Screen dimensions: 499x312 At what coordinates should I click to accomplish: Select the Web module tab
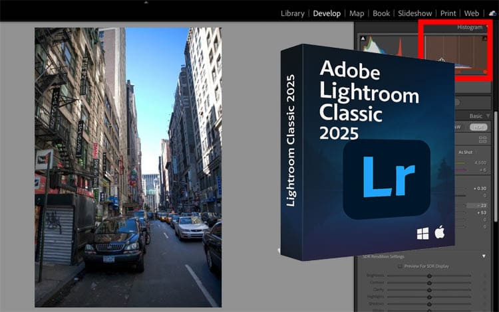click(x=471, y=13)
